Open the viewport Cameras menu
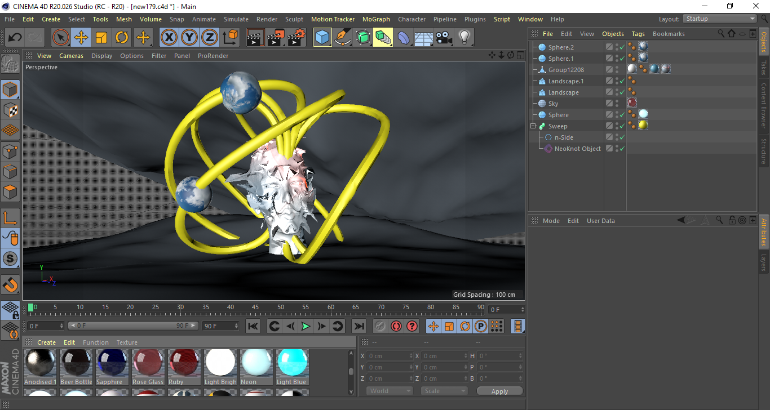Screen dimensions: 770x410 pyautogui.click(x=71, y=56)
